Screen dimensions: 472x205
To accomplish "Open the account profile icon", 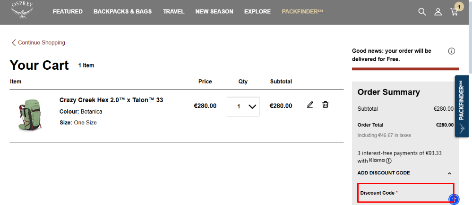I will click(438, 12).
